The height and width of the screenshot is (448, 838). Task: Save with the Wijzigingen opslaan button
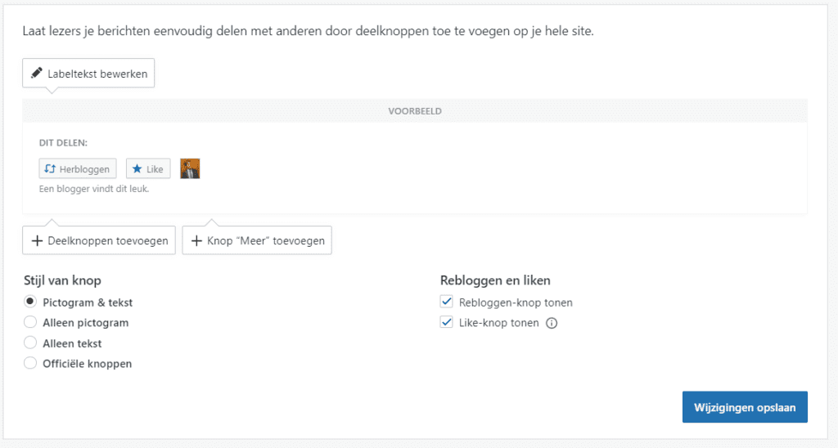[745, 407]
